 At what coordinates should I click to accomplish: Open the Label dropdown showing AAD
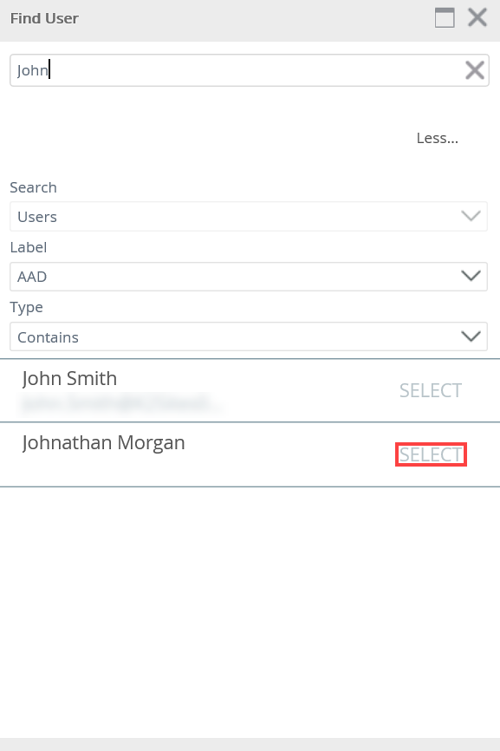point(249,277)
